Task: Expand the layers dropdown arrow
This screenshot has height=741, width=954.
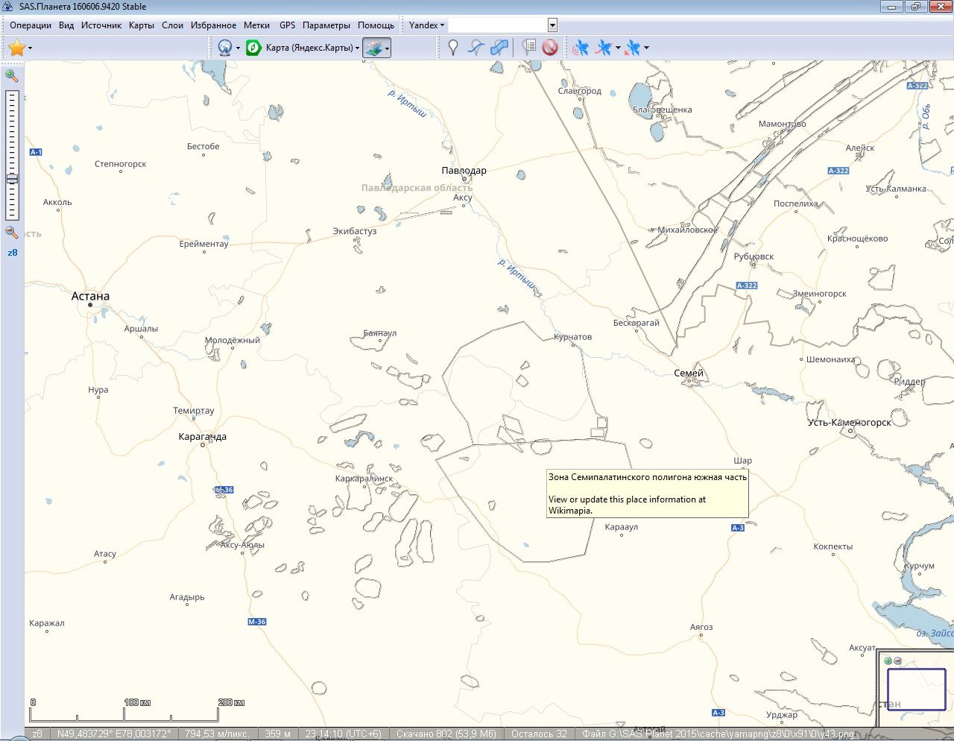Action: click(x=387, y=48)
